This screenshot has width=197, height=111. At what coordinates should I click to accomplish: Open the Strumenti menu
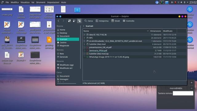point(41,2)
